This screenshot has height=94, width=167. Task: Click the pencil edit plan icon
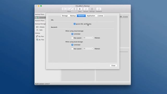coord(71,9)
